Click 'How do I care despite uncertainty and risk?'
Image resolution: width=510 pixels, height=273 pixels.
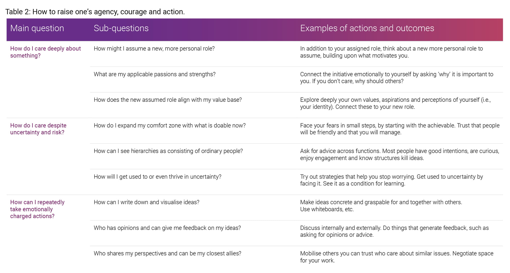[38, 129]
